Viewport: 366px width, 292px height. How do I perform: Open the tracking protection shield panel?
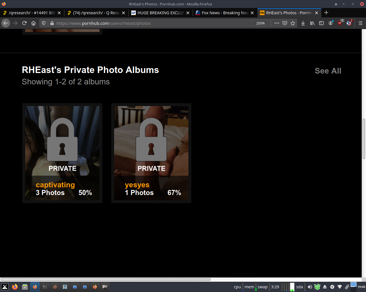44,23
